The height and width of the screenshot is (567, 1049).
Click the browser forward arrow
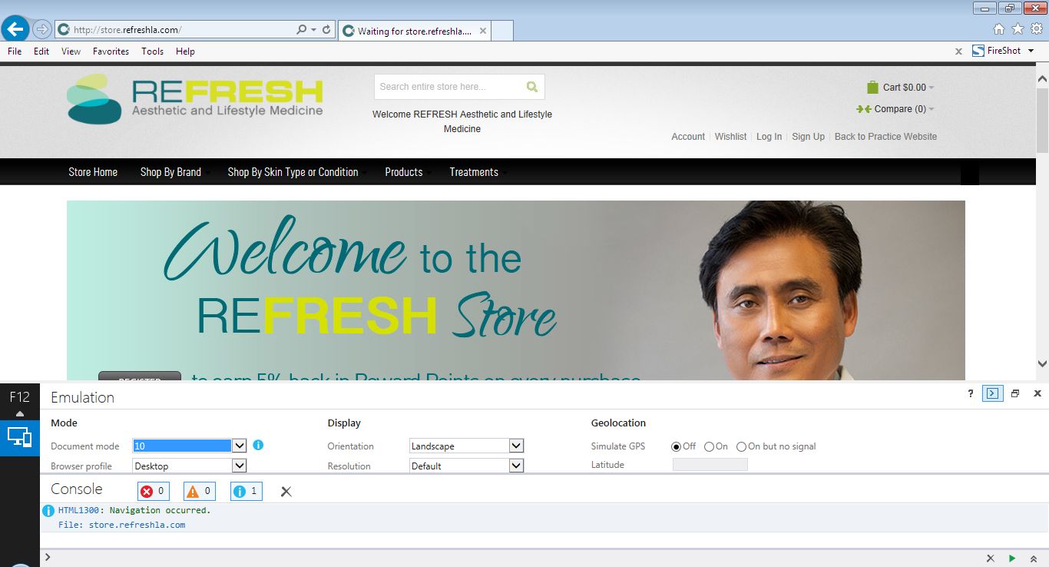pyautogui.click(x=42, y=30)
